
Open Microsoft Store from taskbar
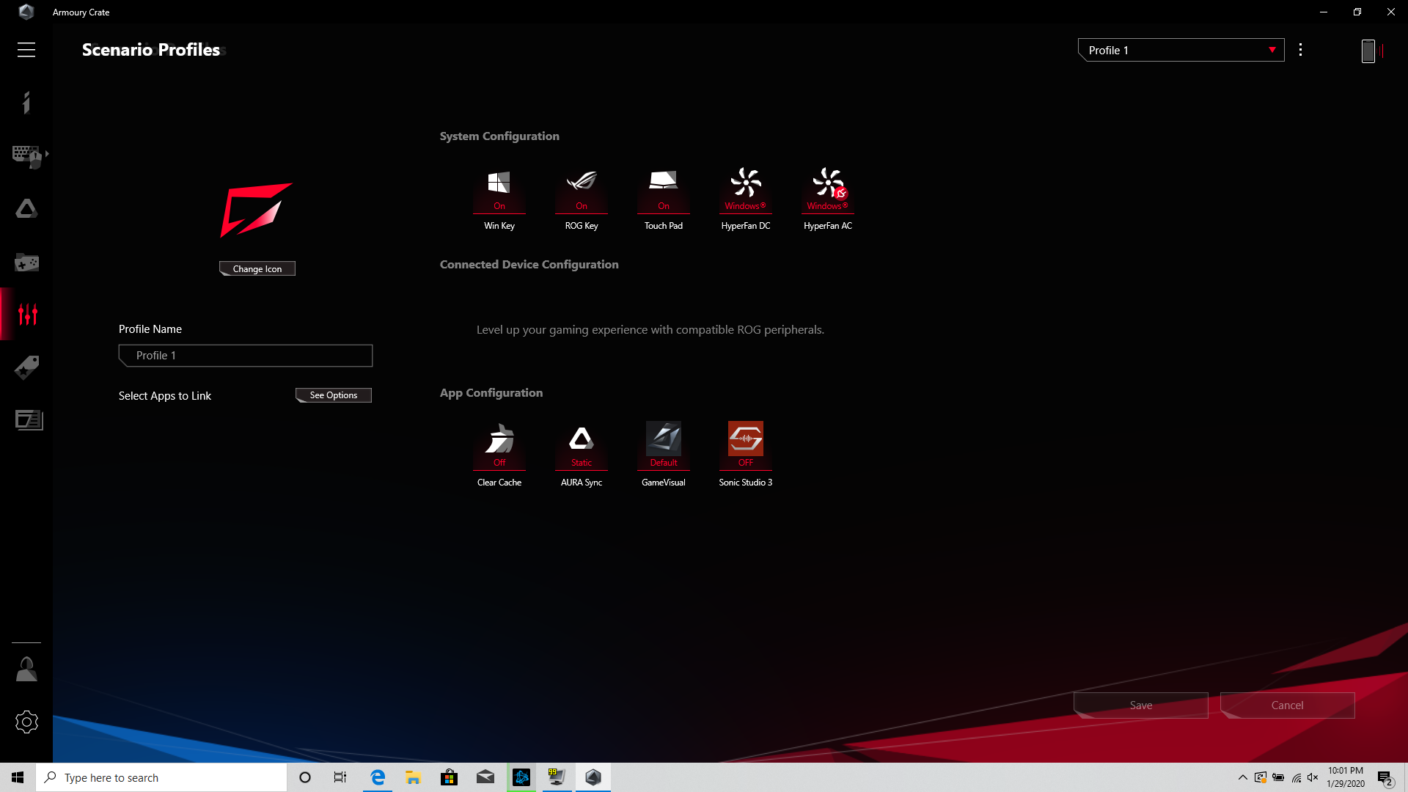tap(450, 777)
